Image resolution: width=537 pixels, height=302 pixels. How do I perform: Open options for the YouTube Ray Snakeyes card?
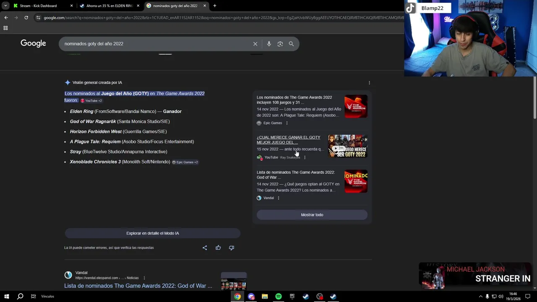click(305, 157)
